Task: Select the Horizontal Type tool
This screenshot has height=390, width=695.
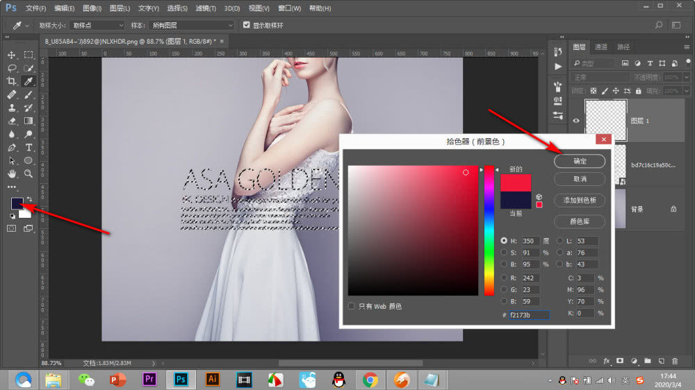Action: click(29, 148)
